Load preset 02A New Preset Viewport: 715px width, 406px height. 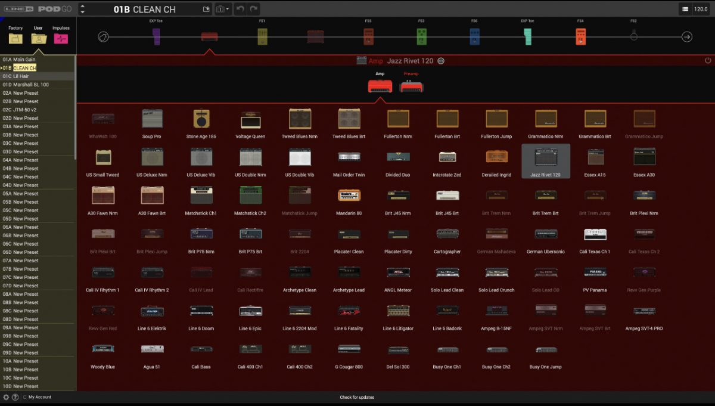point(38,93)
